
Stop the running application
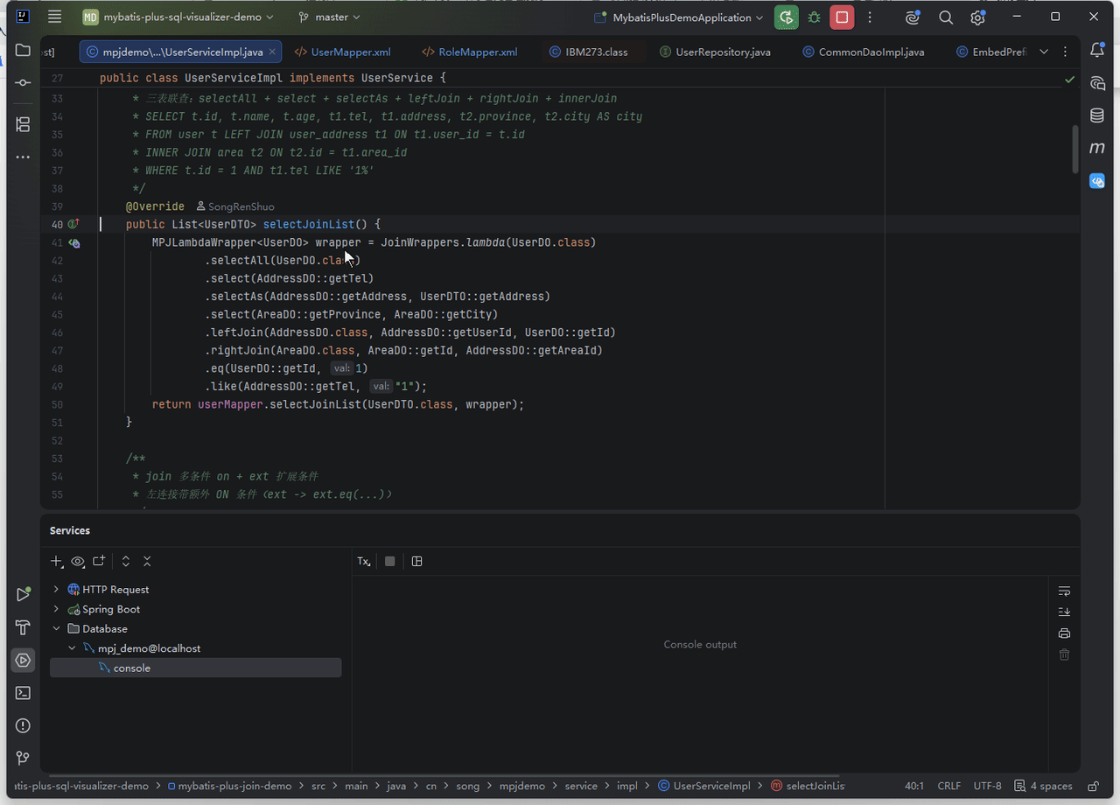[842, 17]
